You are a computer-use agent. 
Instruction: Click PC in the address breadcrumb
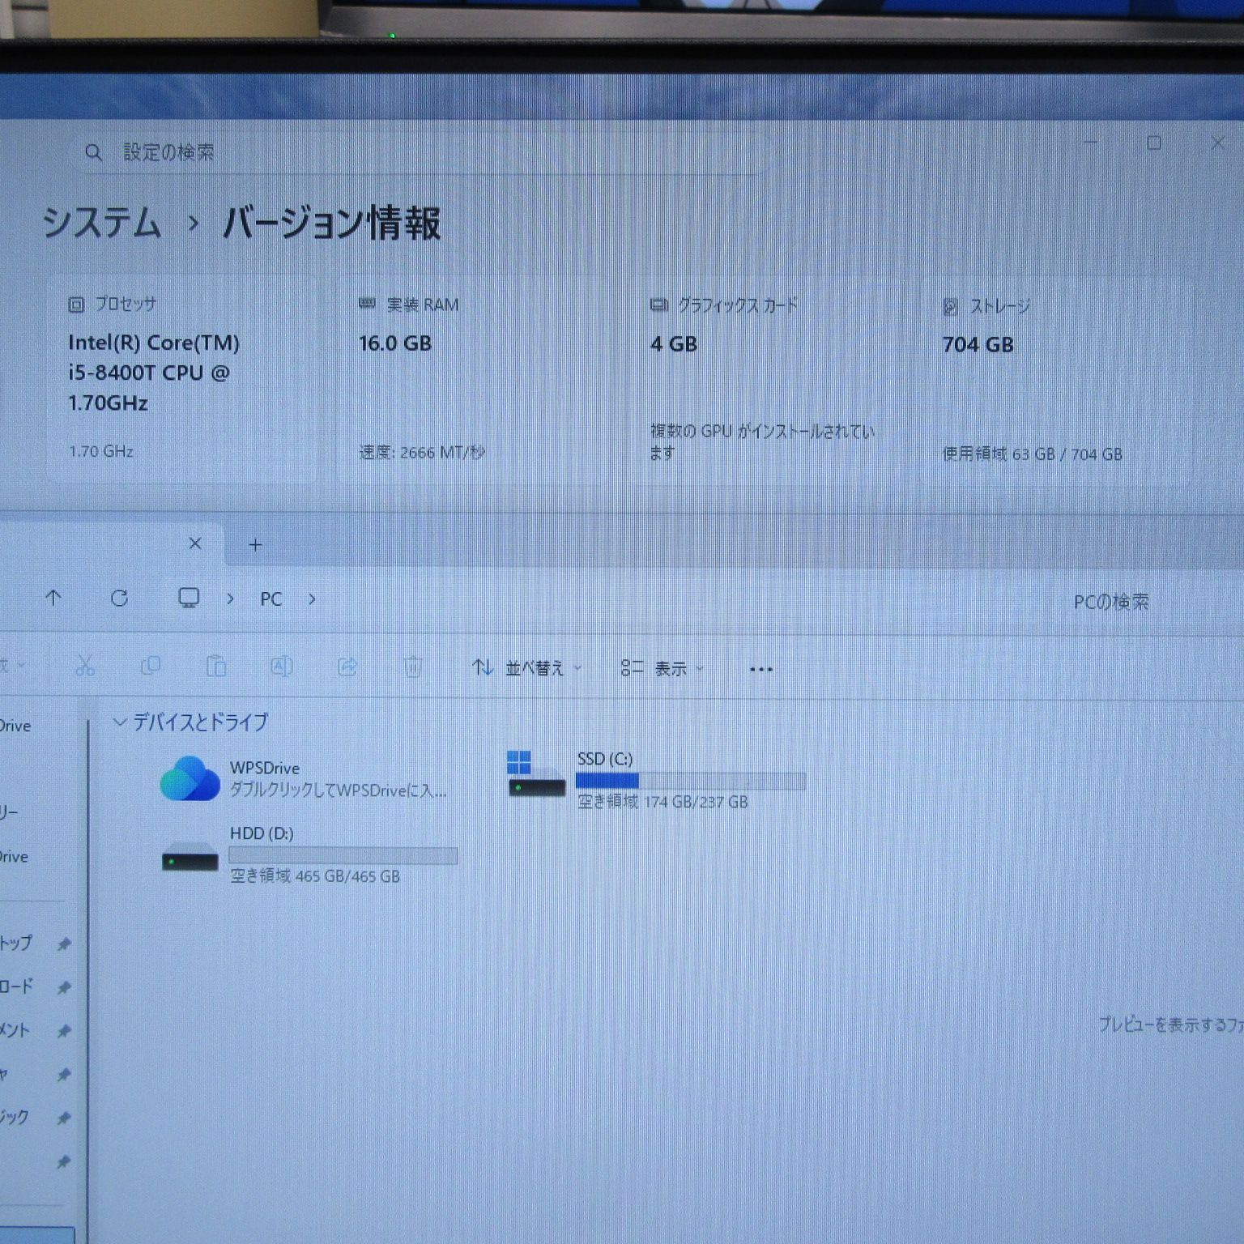pos(271,599)
